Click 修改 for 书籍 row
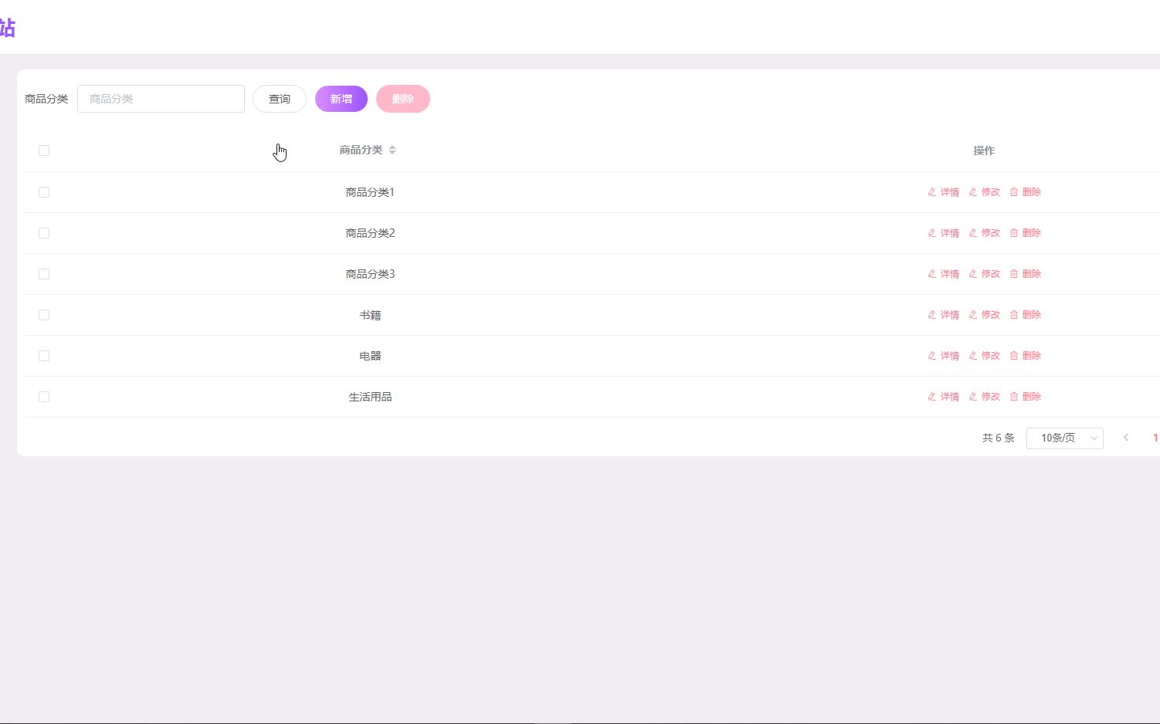 (x=985, y=315)
